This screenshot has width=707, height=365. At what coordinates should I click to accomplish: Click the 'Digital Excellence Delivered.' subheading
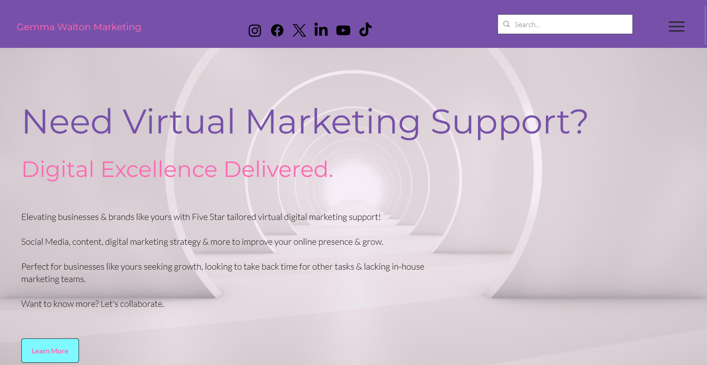178,169
